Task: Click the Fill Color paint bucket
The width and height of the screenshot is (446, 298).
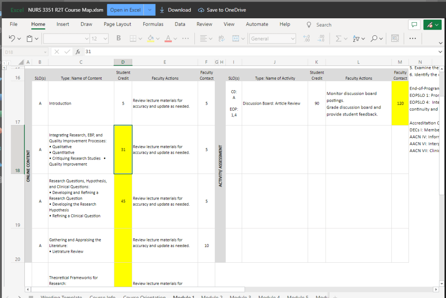Action: [150, 39]
